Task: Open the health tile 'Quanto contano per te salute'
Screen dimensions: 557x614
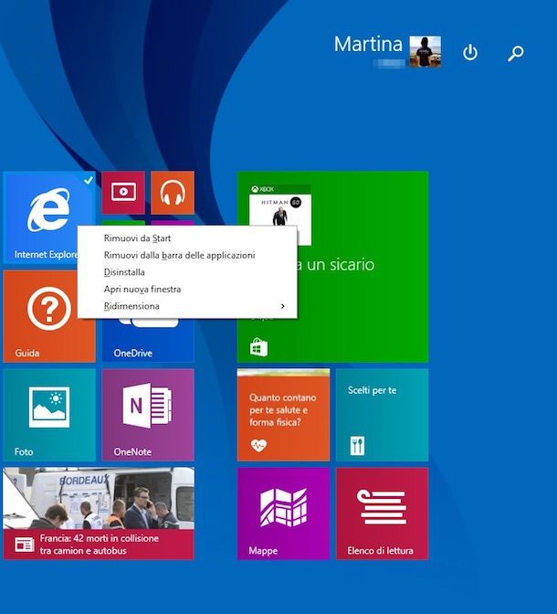Action: (283, 415)
